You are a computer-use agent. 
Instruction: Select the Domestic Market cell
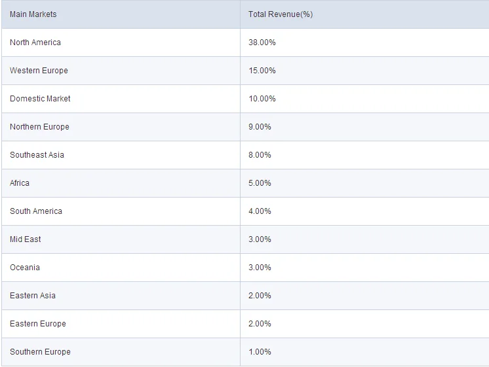[40, 99]
